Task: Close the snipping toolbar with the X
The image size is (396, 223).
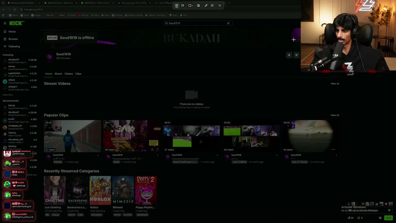Action: click(x=220, y=5)
